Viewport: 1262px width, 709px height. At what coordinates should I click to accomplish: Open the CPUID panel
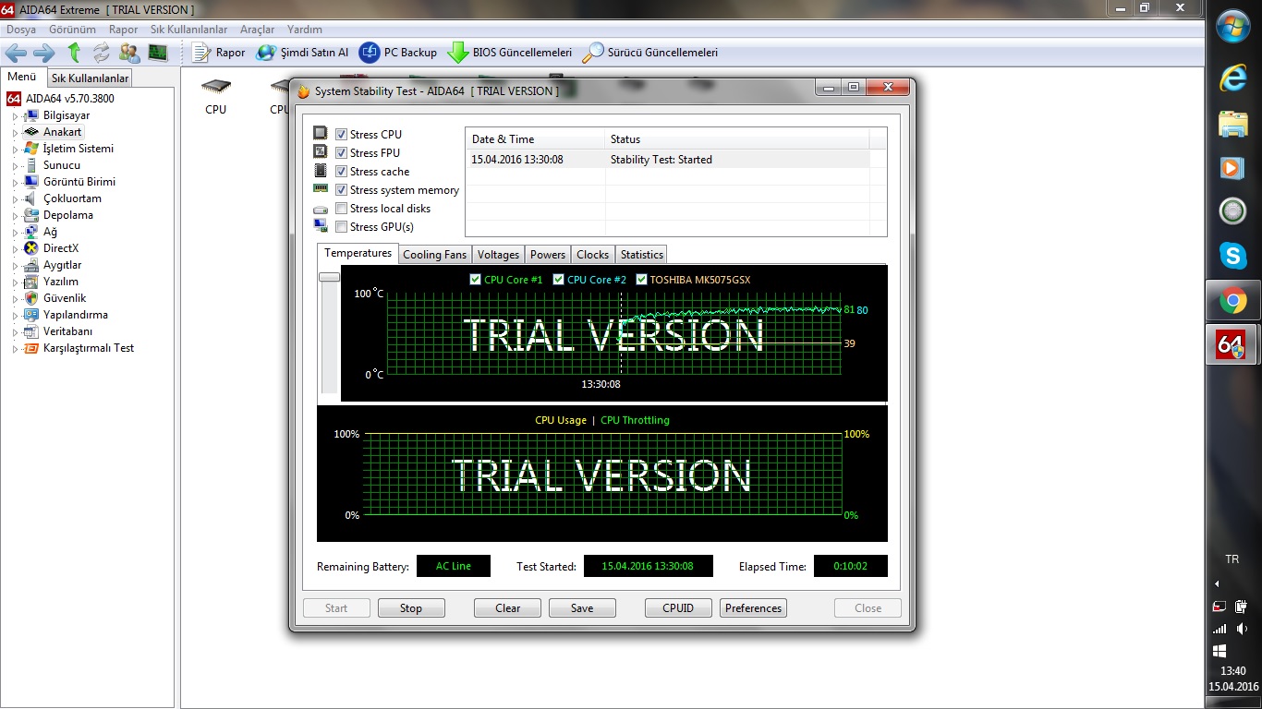pos(678,608)
